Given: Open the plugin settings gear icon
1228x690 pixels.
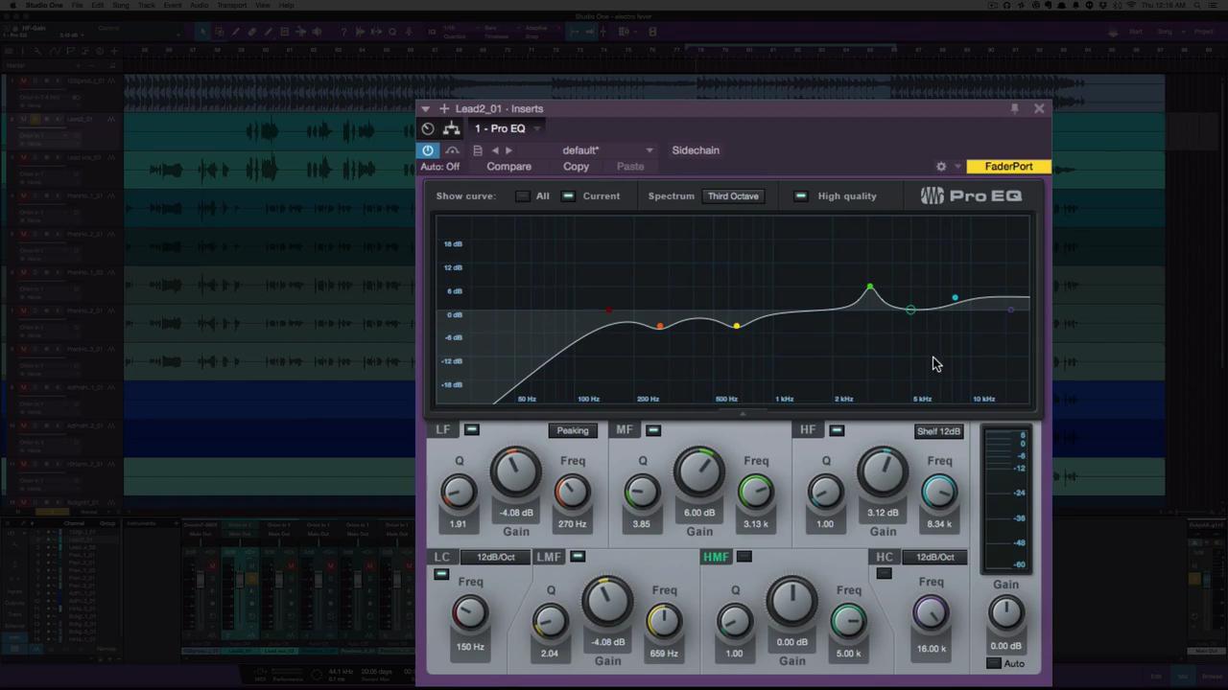Looking at the screenshot, I should (x=941, y=166).
